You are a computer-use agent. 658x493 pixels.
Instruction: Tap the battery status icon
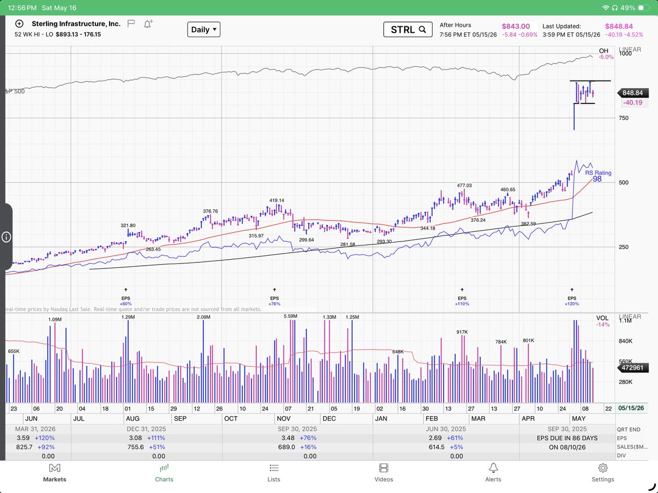[x=644, y=8]
